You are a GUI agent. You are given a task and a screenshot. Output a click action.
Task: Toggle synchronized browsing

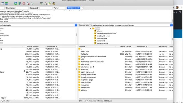pos(49,3)
